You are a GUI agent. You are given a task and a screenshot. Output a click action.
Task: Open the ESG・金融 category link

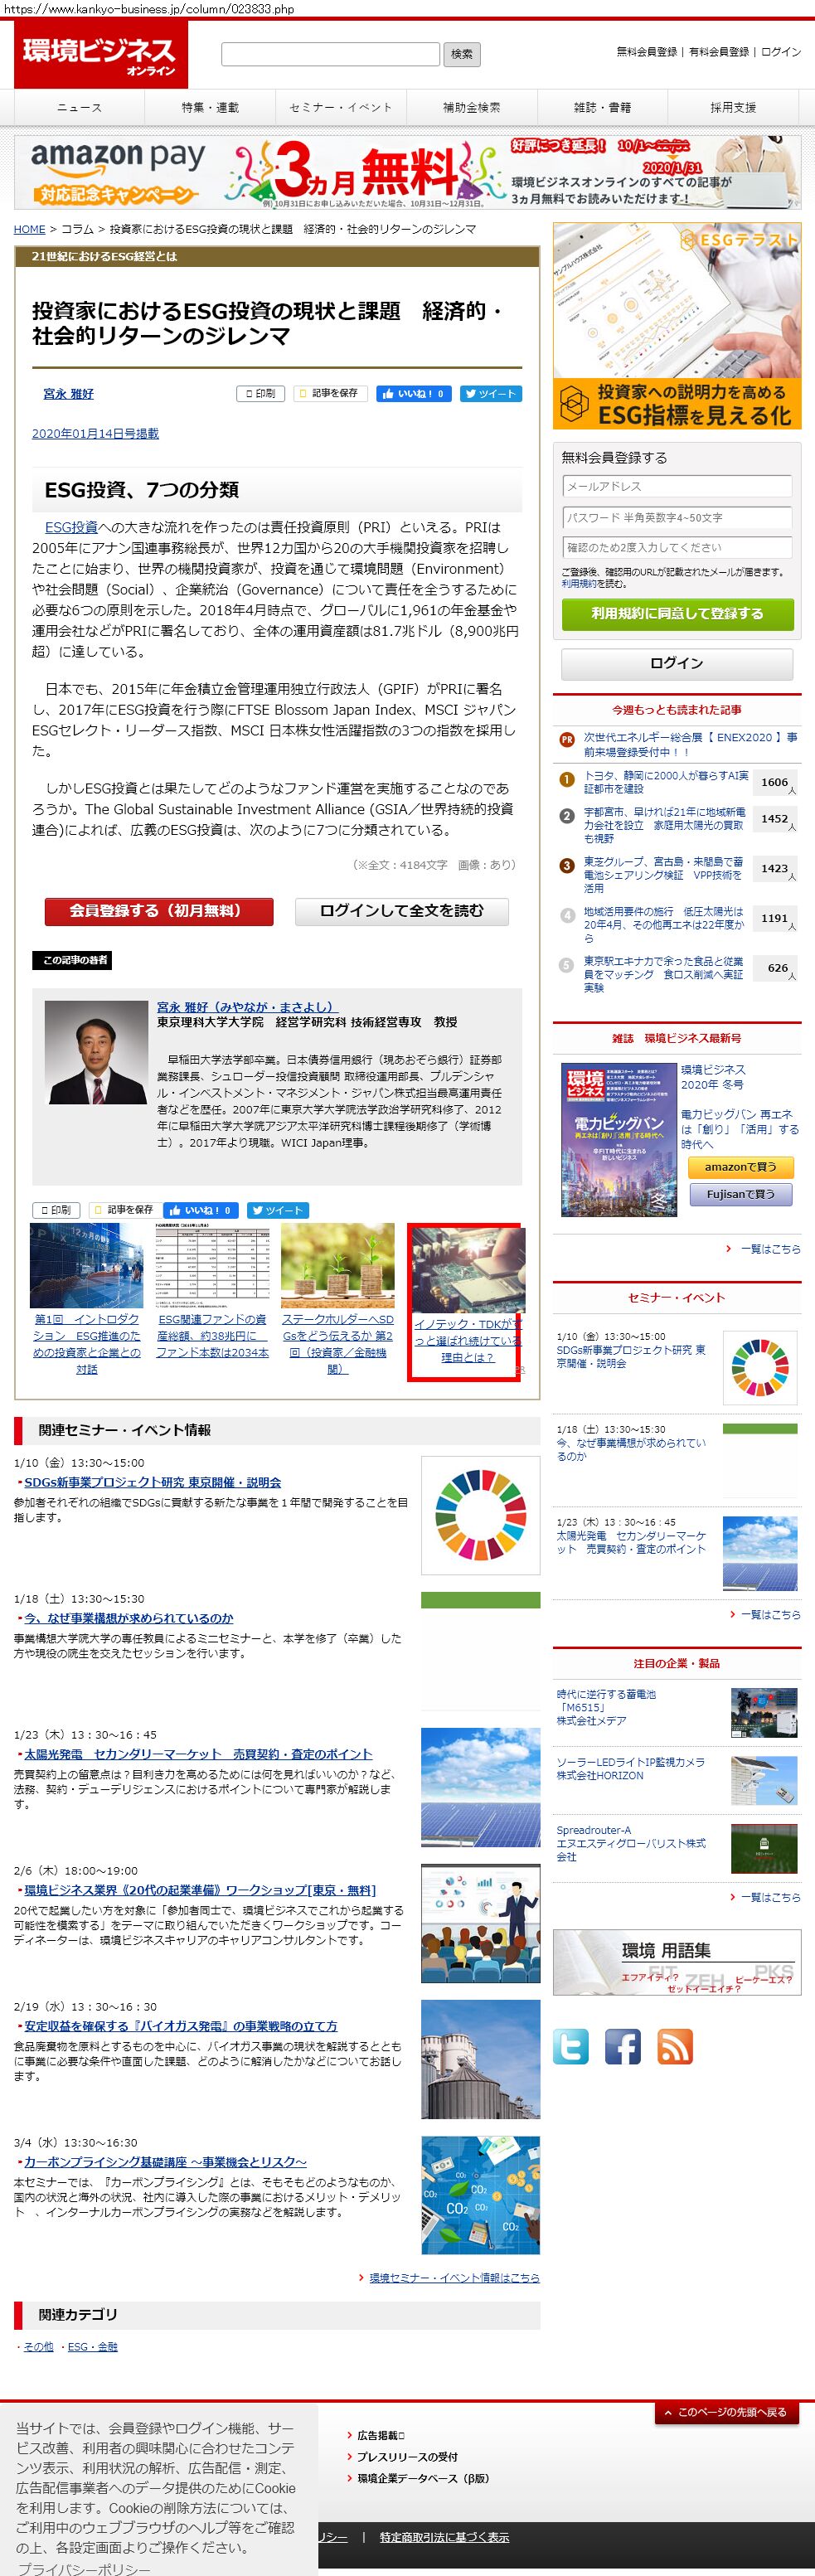[x=92, y=2346]
